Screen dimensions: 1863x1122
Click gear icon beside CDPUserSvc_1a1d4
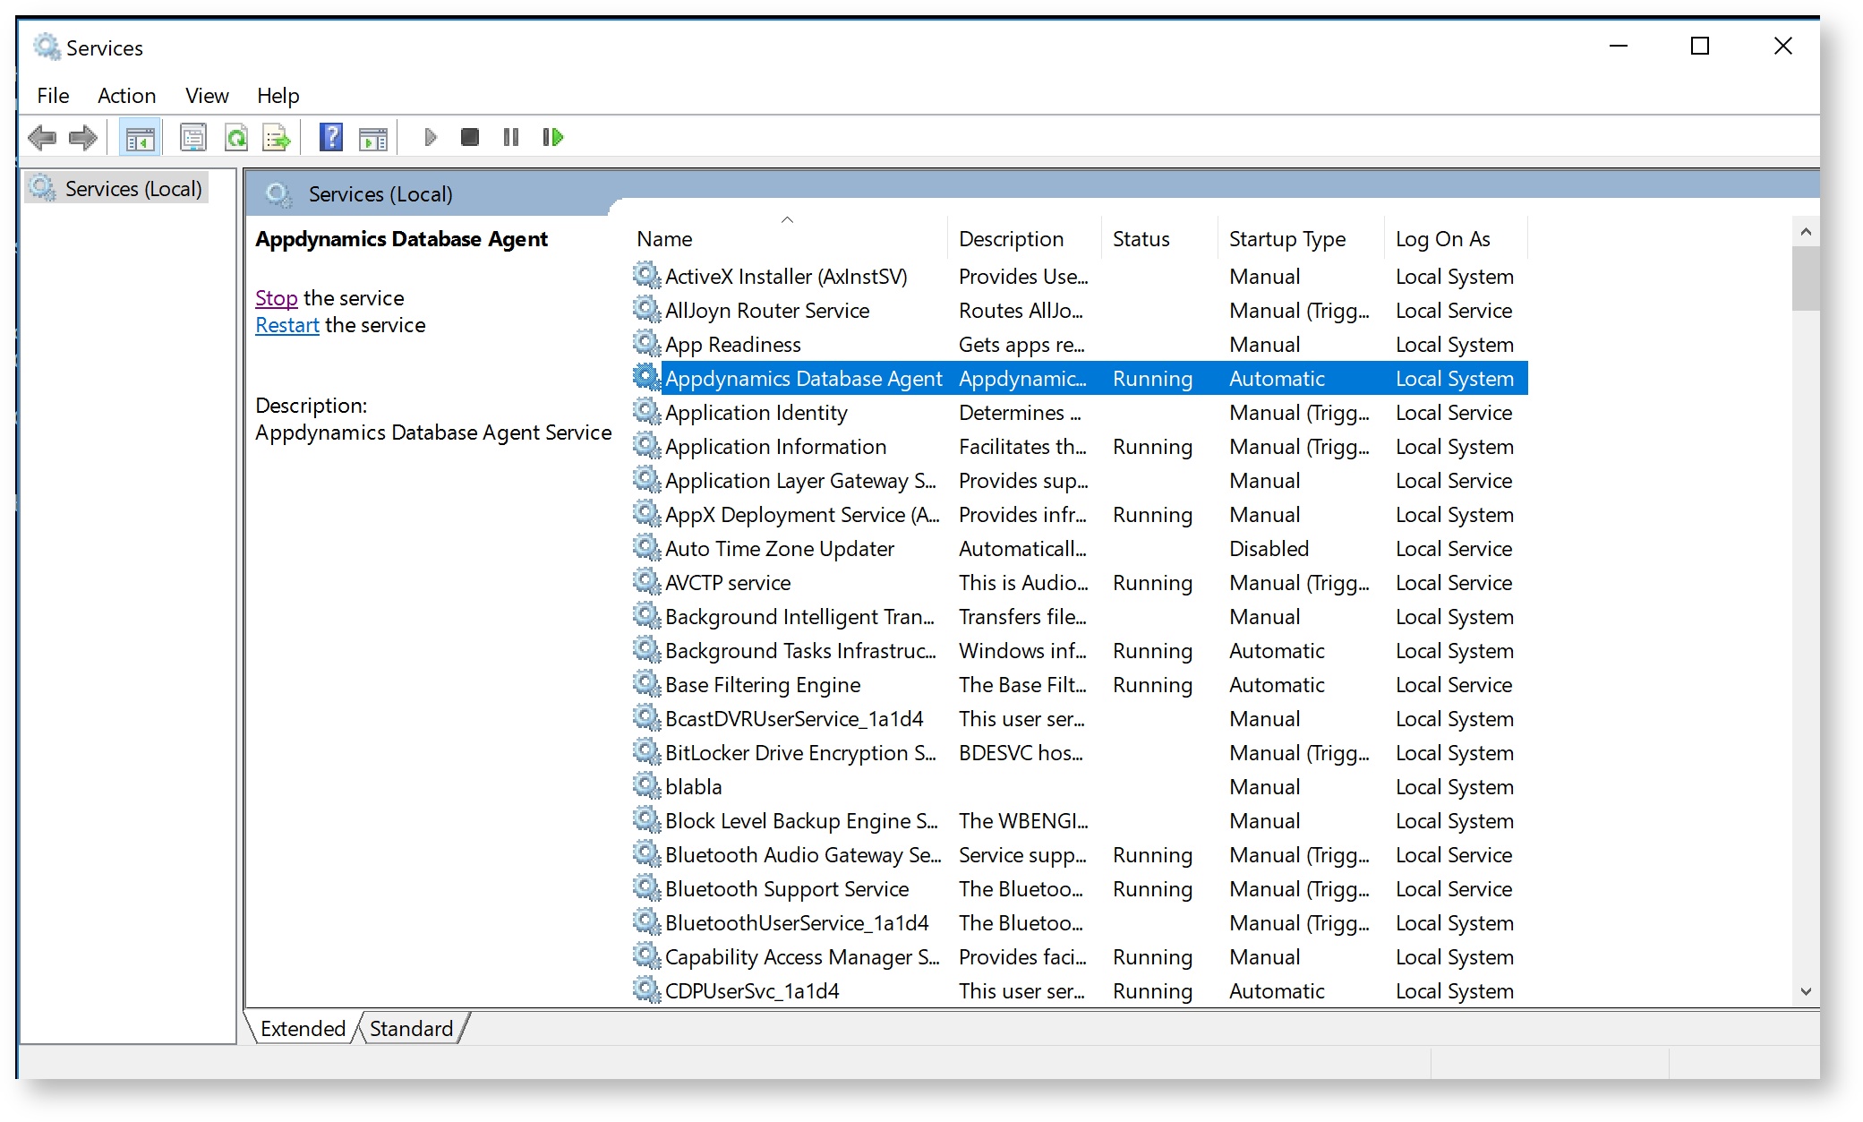point(646,989)
